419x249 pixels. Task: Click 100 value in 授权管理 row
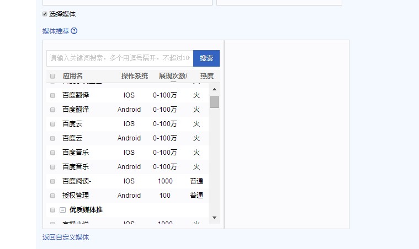[165, 196]
